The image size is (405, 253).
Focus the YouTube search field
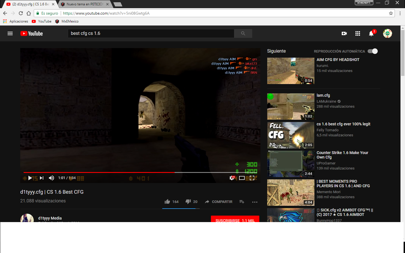point(151,33)
